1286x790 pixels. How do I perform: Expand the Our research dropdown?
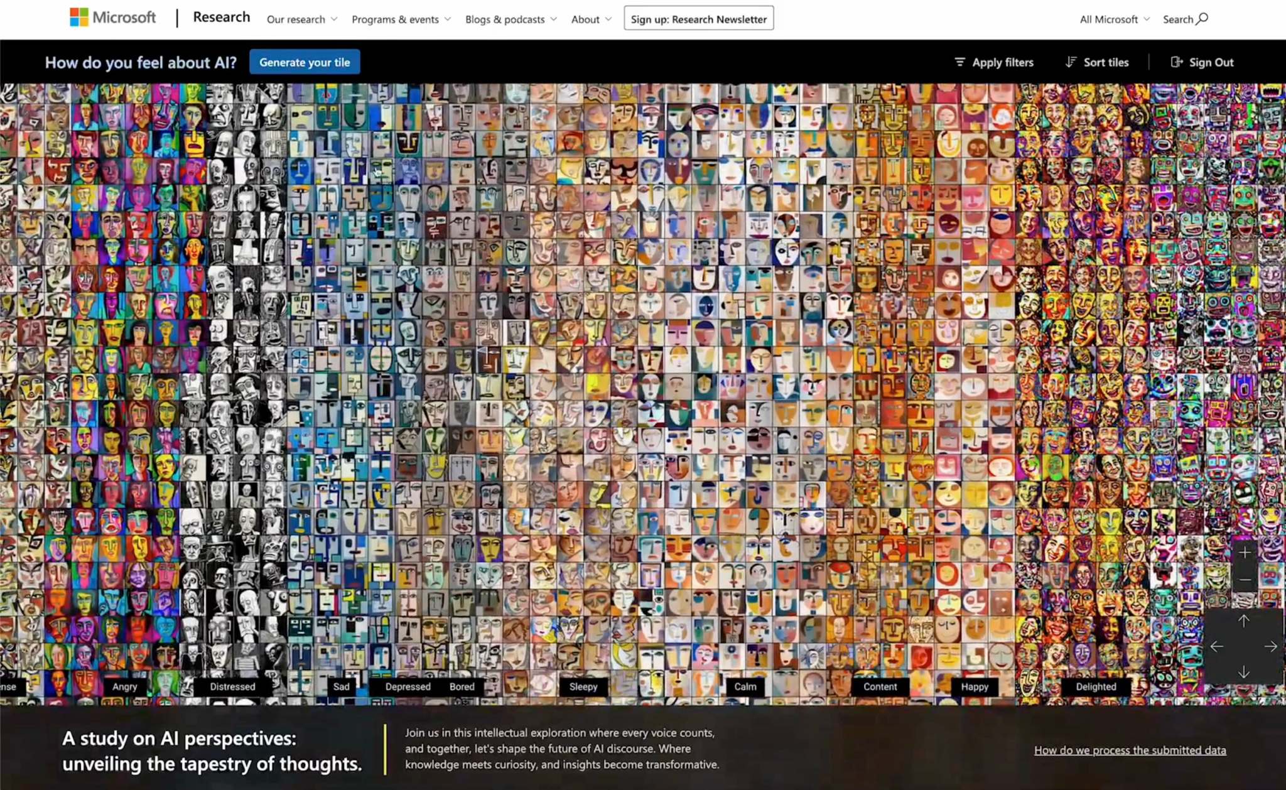(x=301, y=19)
